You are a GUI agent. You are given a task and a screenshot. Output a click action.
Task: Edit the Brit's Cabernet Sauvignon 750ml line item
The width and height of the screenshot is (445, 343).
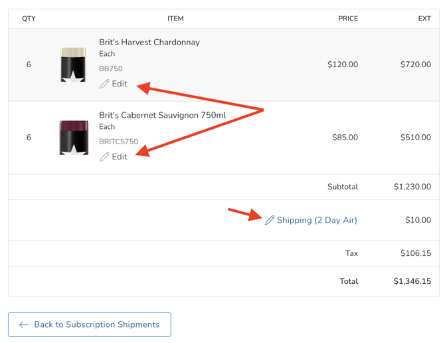tap(120, 158)
